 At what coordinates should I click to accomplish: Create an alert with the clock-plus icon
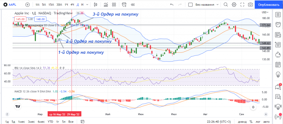(124, 4)
